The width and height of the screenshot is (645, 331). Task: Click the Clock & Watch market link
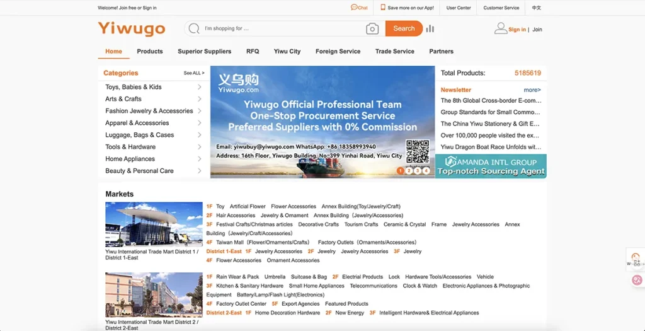coord(420,286)
